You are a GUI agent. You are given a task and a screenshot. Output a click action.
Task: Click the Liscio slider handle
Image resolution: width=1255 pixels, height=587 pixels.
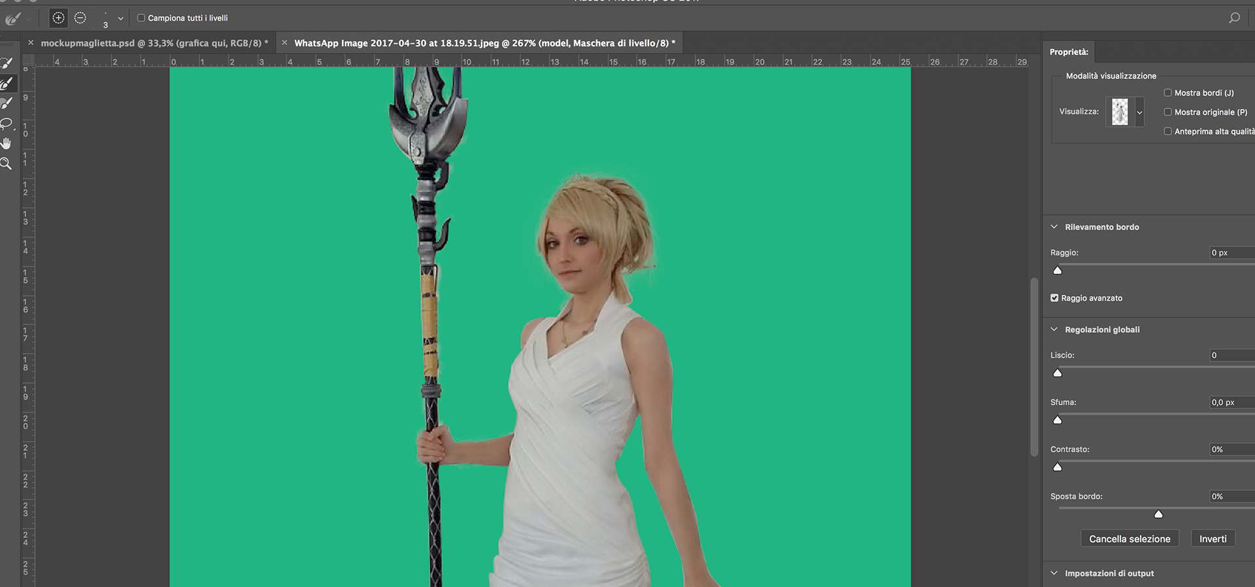(1058, 373)
